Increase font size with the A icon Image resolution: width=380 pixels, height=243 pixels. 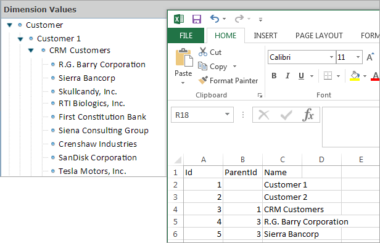[x=370, y=57]
